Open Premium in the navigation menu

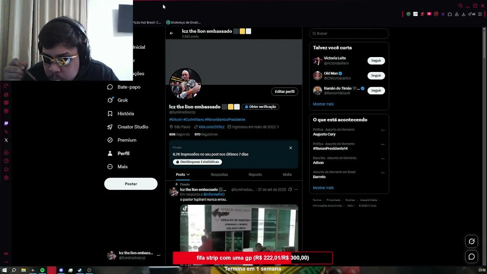(x=122, y=140)
